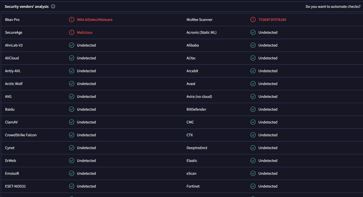Select the checkmark icon in the DeepInstinct row

[x=253, y=148]
